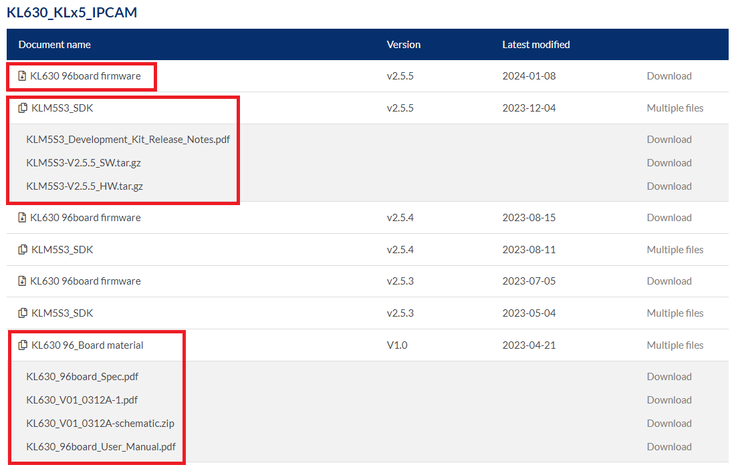736x475 pixels.
Task: Collapse Multiple files for KL630 96_Board material
Action: 675,345
